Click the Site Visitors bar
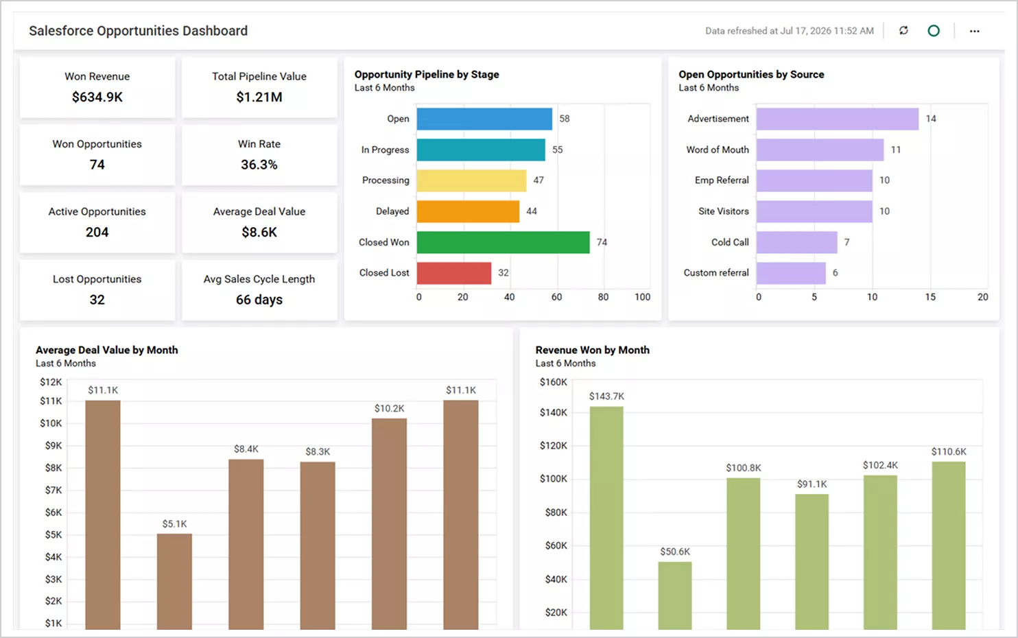 point(814,211)
